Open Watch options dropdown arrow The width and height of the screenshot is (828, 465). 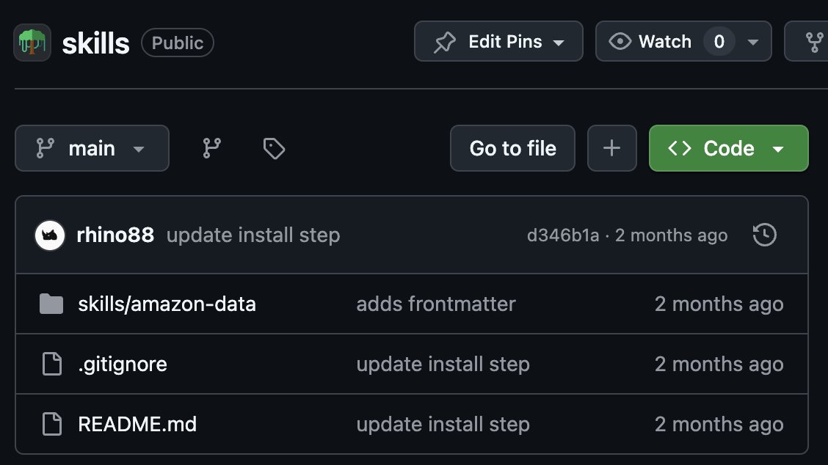(754, 42)
